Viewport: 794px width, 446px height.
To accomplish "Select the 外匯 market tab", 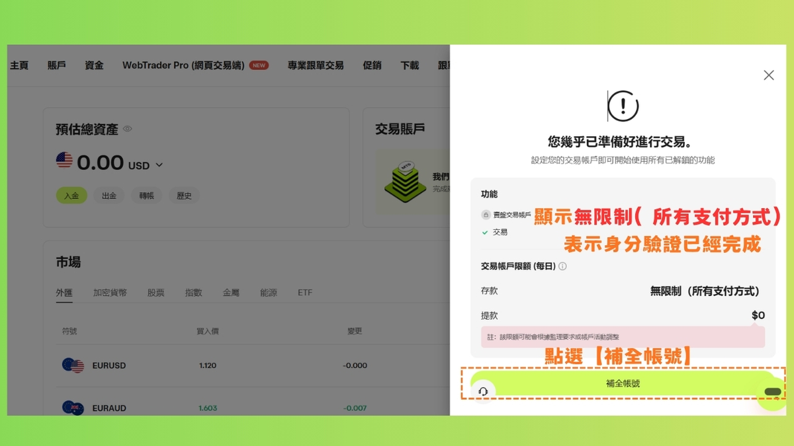I will pos(64,293).
